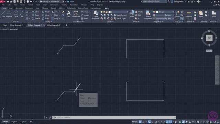Viewport: 220px width, 124px height.
Task: Click the Measure utility
Action: coord(189,14)
